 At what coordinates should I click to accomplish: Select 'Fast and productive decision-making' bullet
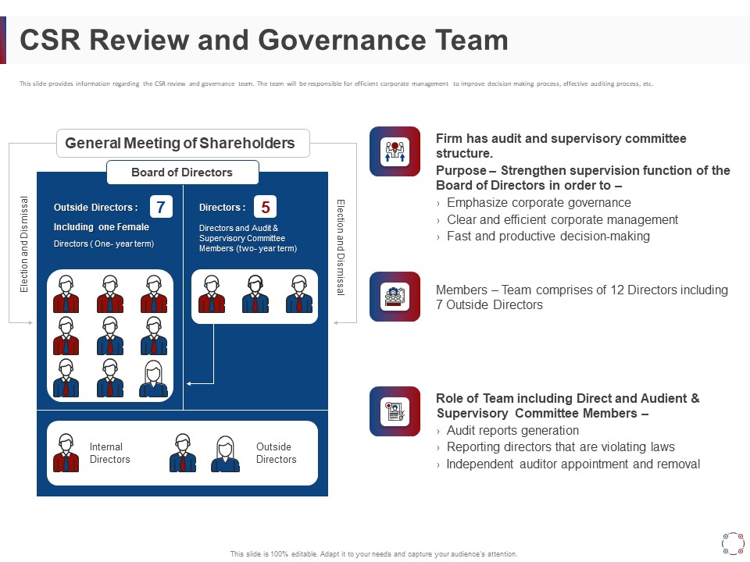click(x=548, y=236)
